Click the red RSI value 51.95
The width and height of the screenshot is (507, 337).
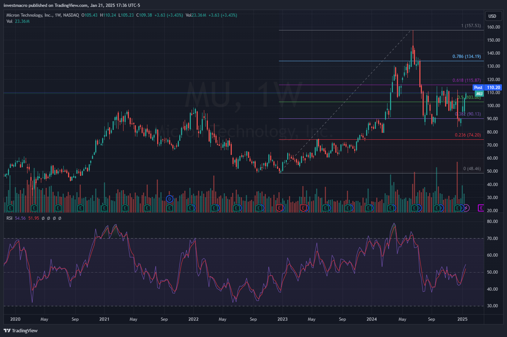coord(34,218)
